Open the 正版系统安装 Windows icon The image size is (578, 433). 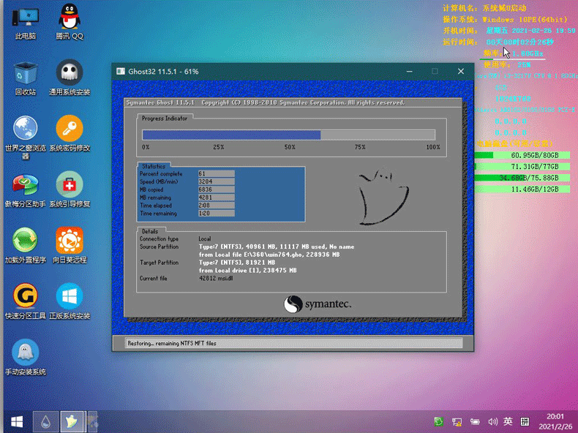point(70,296)
